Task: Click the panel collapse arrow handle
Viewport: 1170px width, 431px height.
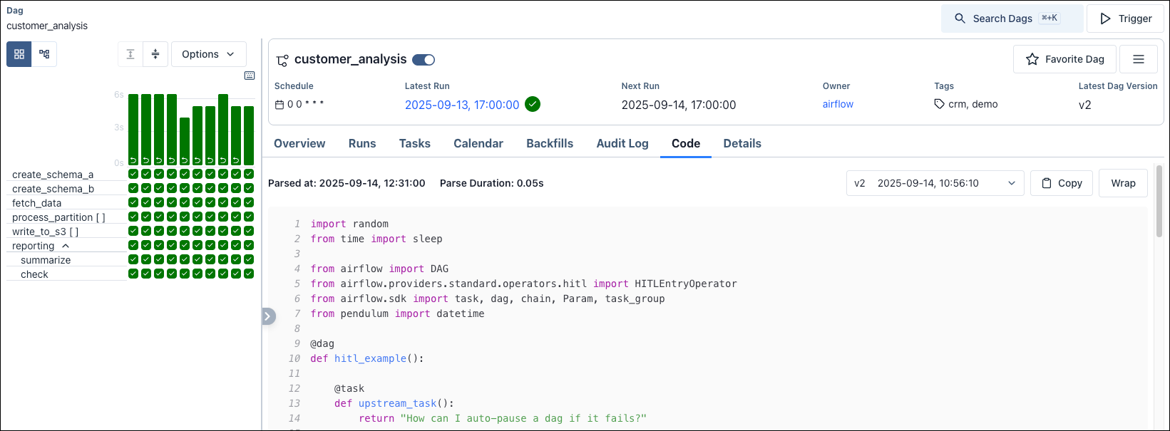Action: click(268, 316)
